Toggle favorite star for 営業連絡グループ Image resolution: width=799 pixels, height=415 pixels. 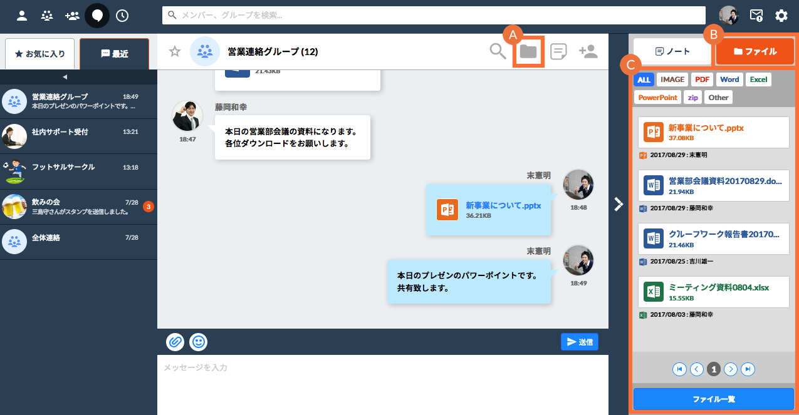pyautogui.click(x=175, y=52)
